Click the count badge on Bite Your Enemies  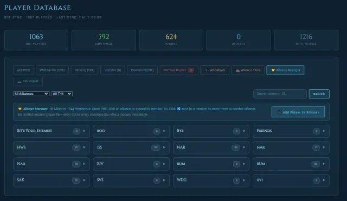[x=77, y=131]
